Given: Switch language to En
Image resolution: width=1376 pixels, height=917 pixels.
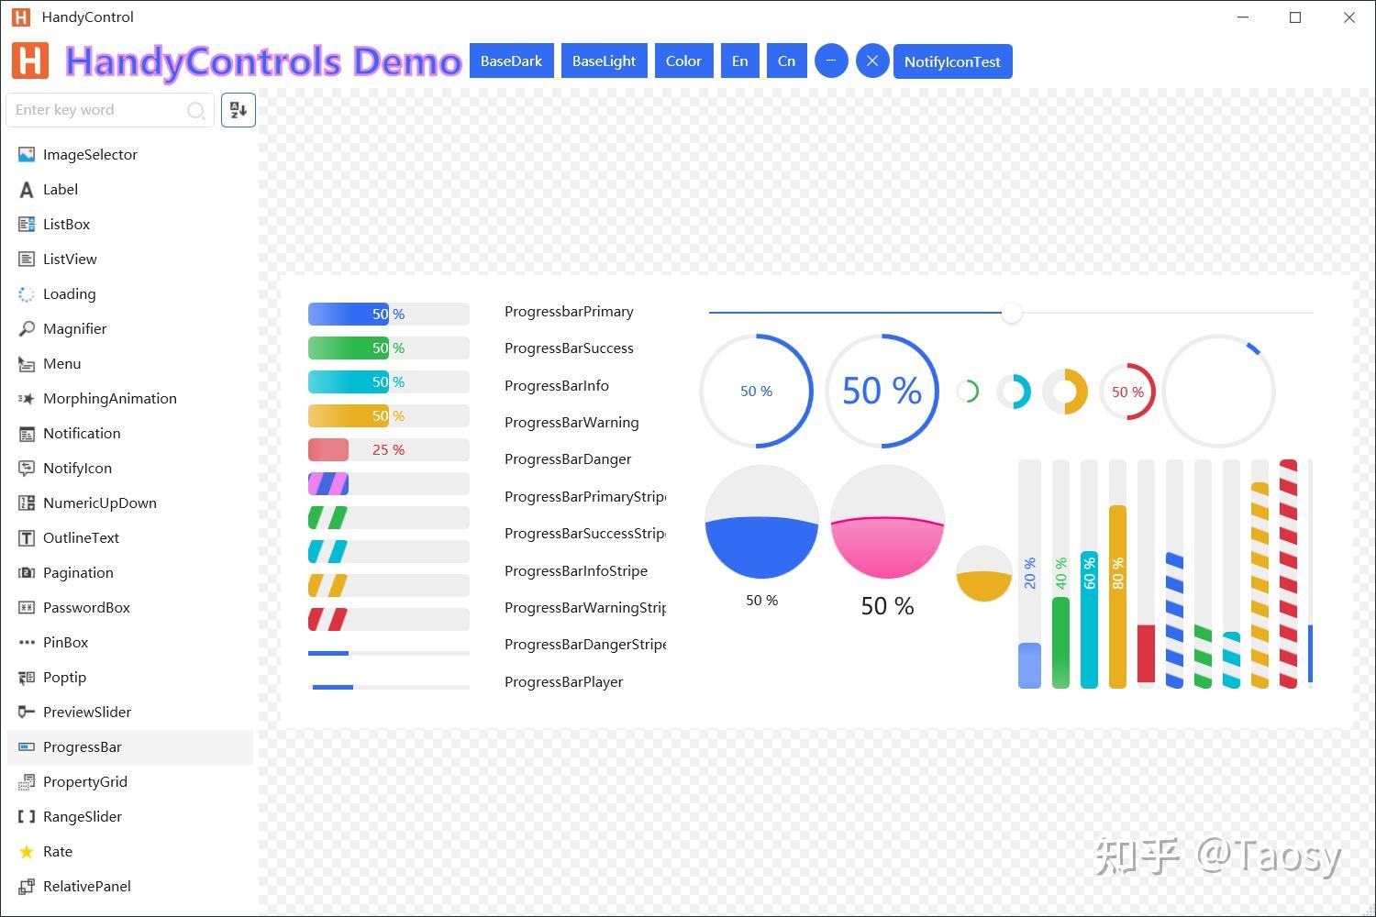Looking at the screenshot, I should (x=740, y=61).
